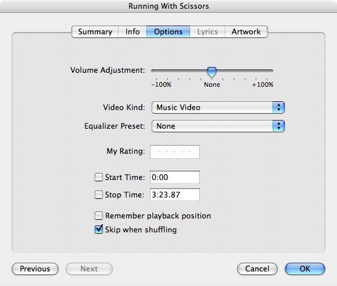337x286 pixels.
Task: Click the My Rating stars field
Action: click(x=175, y=152)
